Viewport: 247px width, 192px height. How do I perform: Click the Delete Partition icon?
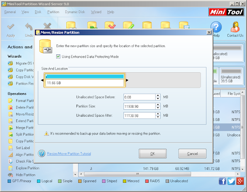(10, 107)
